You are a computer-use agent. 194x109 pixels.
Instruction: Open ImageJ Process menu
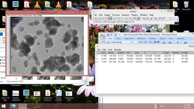[x=116, y=15]
